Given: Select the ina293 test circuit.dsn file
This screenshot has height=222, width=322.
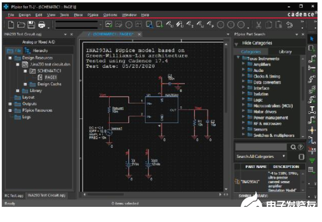Looking at the screenshot, I should click(x=51, y=64).
